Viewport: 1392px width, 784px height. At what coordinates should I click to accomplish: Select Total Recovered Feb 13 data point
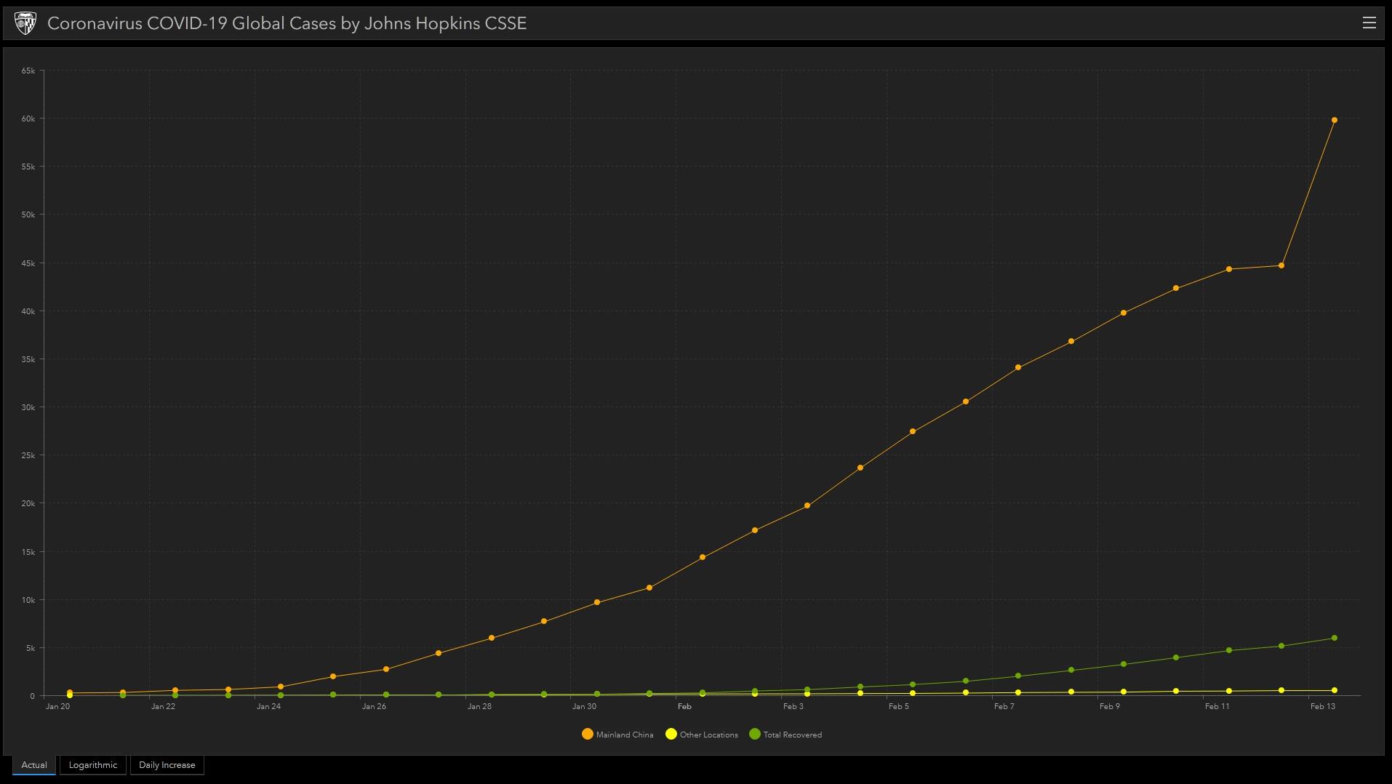click(x=1334, y=638)
